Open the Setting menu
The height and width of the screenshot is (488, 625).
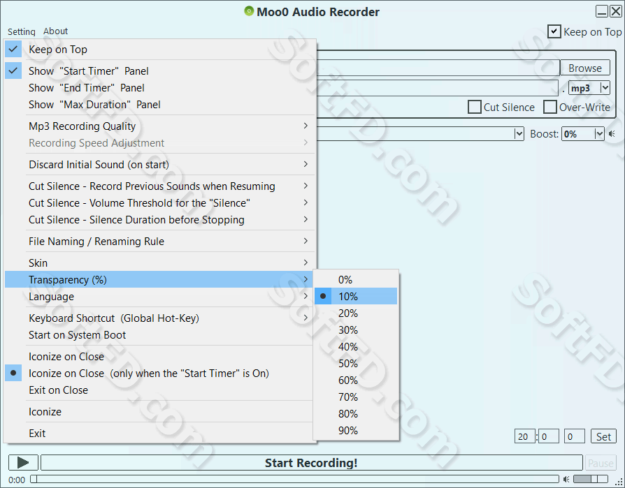coord(22,31)
